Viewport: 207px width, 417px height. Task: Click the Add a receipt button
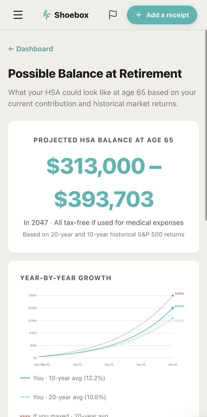[162, 15]
